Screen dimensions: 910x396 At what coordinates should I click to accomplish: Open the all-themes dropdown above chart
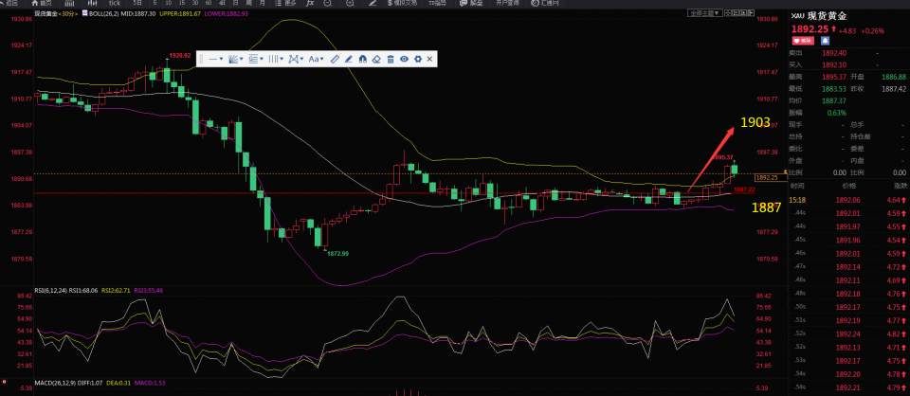point(705,12)
